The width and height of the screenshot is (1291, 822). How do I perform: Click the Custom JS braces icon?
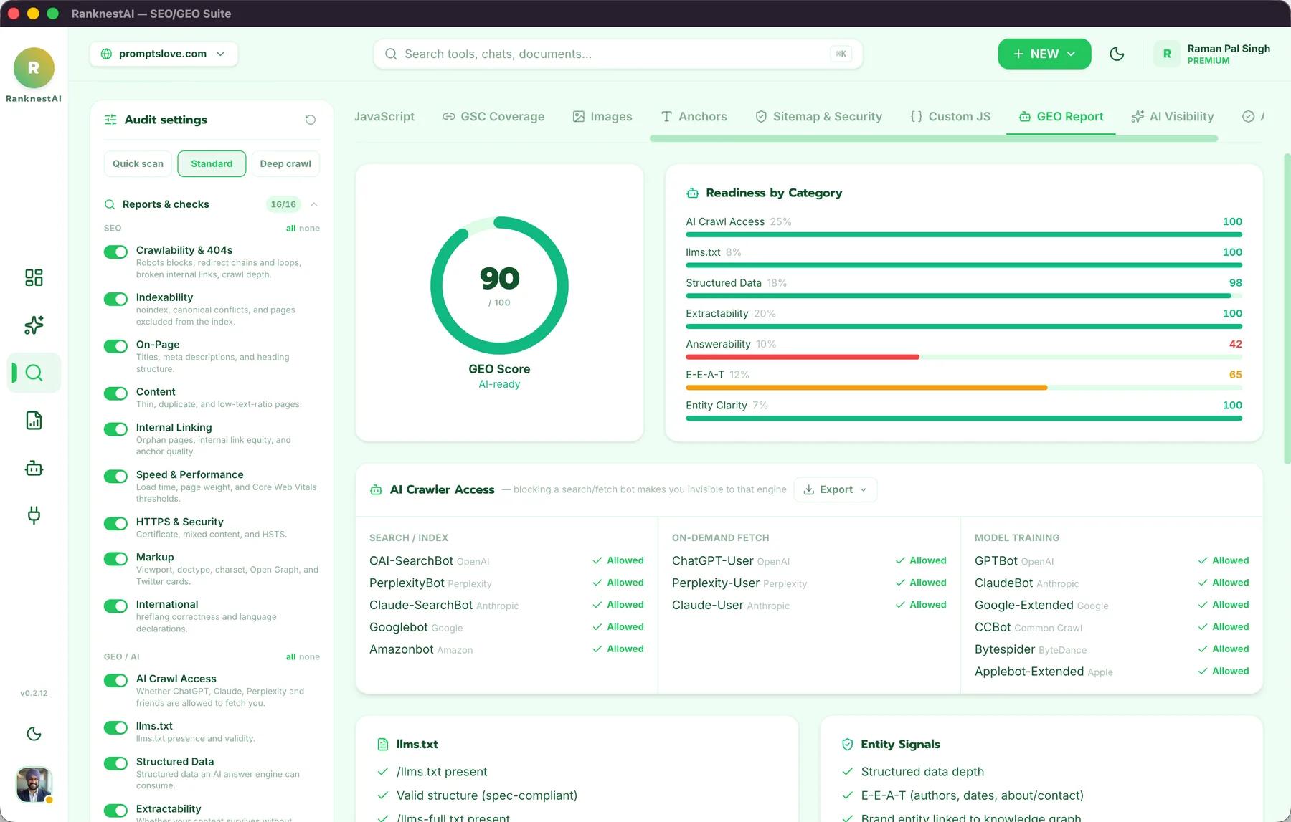click(917, 116)
